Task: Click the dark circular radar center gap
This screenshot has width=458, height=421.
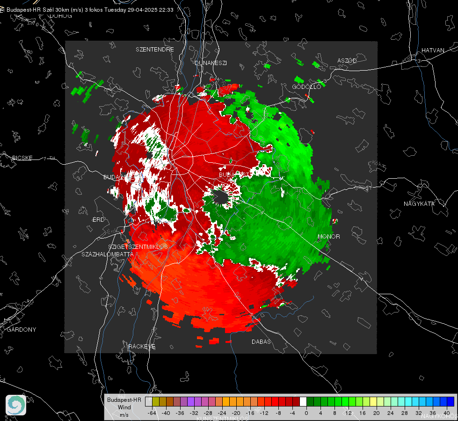Action: [221, 197]
